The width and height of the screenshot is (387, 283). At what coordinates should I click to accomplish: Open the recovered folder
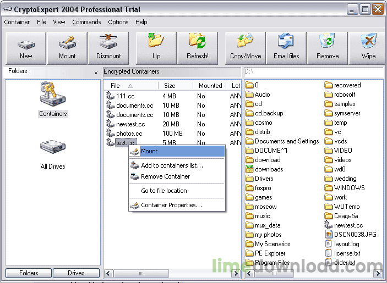(342, 85)
